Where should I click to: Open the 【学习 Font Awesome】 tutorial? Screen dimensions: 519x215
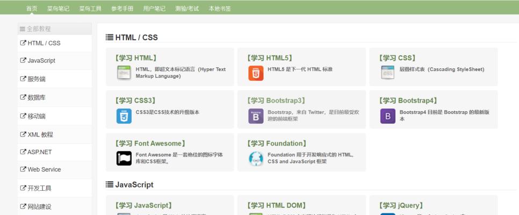pyautogui.click(x=150, y=144)
